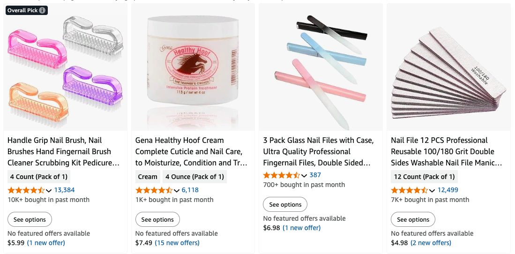This screenshot has width=515, height=254.
Task: Expand rating chevron for Handle Grip Nail Brush
Action: click(x=49, y=191)
